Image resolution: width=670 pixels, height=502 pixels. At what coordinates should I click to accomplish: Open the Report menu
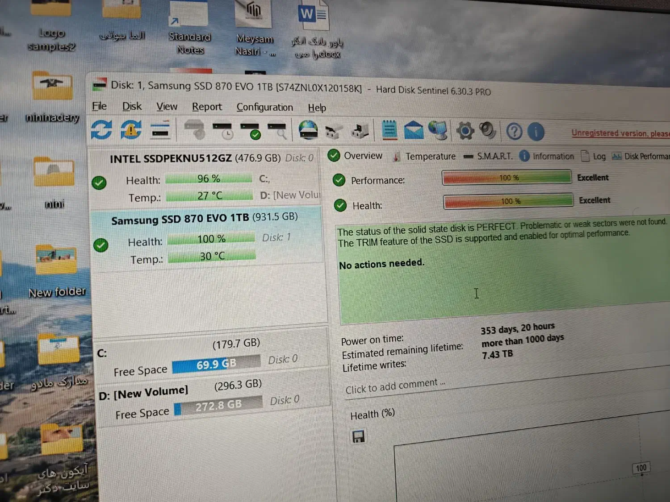click(207, 107)
